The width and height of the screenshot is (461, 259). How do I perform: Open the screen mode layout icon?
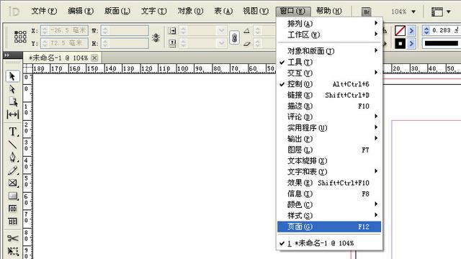coord(437,12)
